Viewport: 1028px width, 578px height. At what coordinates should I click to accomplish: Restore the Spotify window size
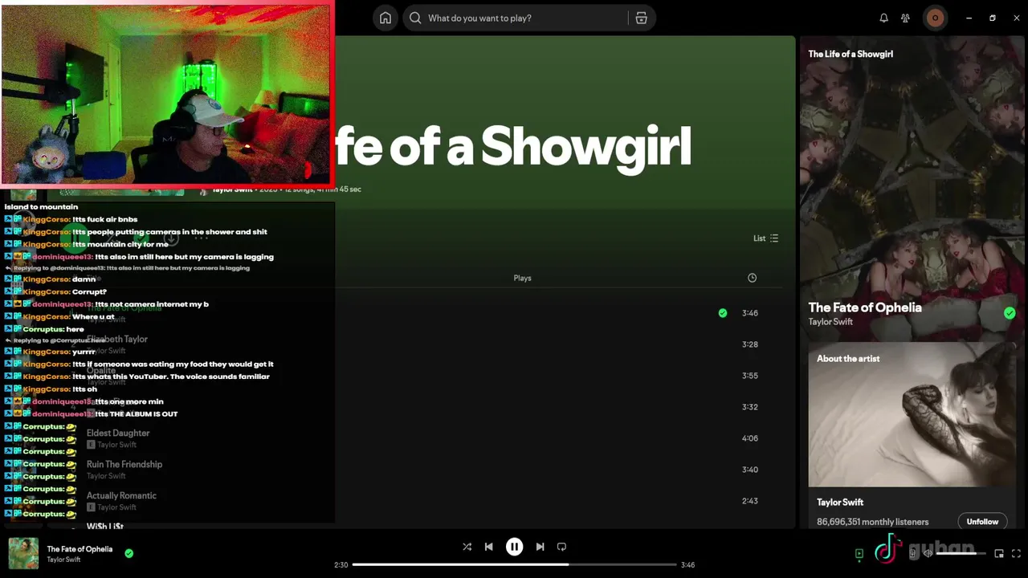pos(993,18)
